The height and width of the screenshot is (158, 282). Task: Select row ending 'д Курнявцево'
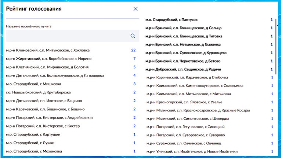click(x=209, y=53)
